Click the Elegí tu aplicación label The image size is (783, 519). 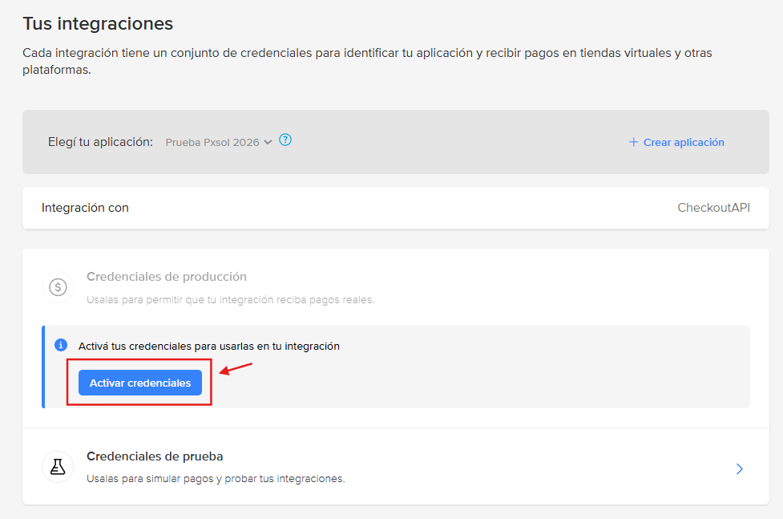(100, 142)
